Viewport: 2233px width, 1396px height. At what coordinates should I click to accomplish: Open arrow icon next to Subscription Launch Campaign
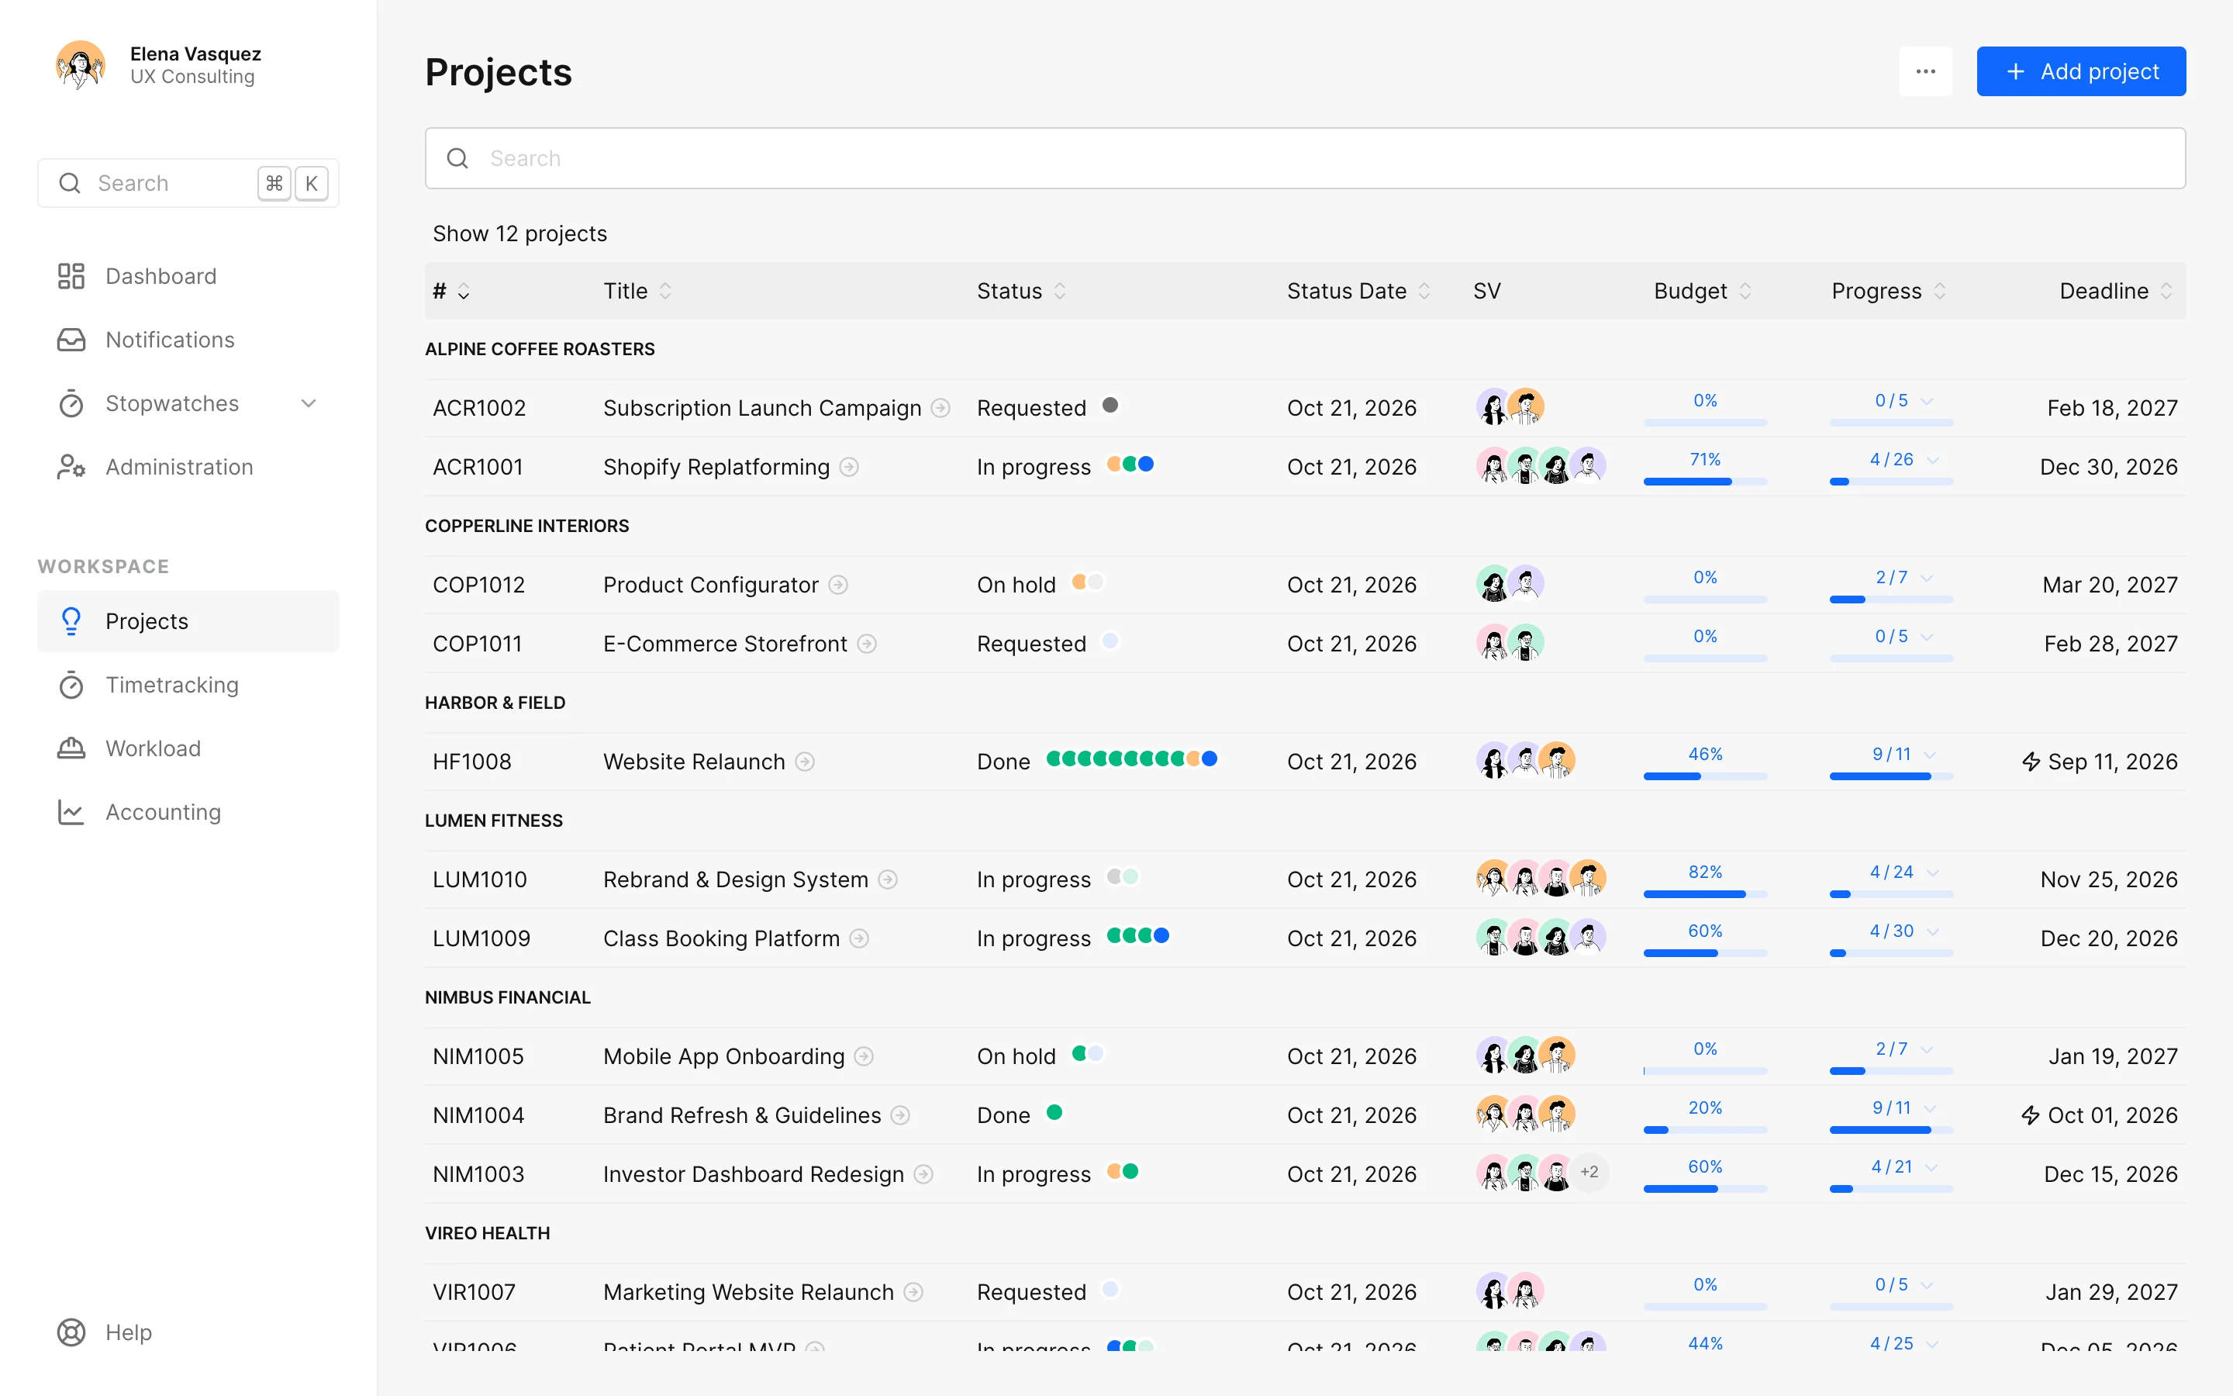point(940,408)
